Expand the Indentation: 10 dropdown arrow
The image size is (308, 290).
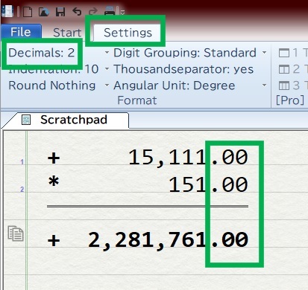point(107,69)
